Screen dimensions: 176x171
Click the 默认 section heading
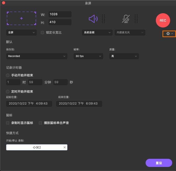tap(9, 42)
